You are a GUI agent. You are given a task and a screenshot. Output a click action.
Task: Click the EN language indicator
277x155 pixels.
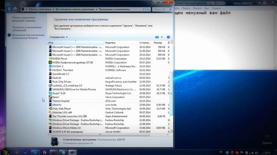pyautogui.click(x=221, y=152)
